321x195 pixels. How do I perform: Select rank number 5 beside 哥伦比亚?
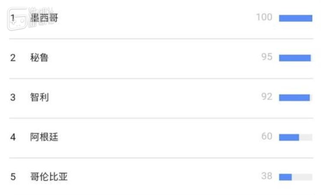(x=13, y=177)
